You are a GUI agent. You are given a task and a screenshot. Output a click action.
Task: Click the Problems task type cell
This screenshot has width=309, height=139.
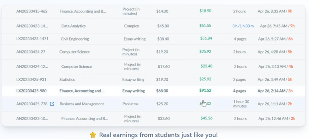coord(130,104)
